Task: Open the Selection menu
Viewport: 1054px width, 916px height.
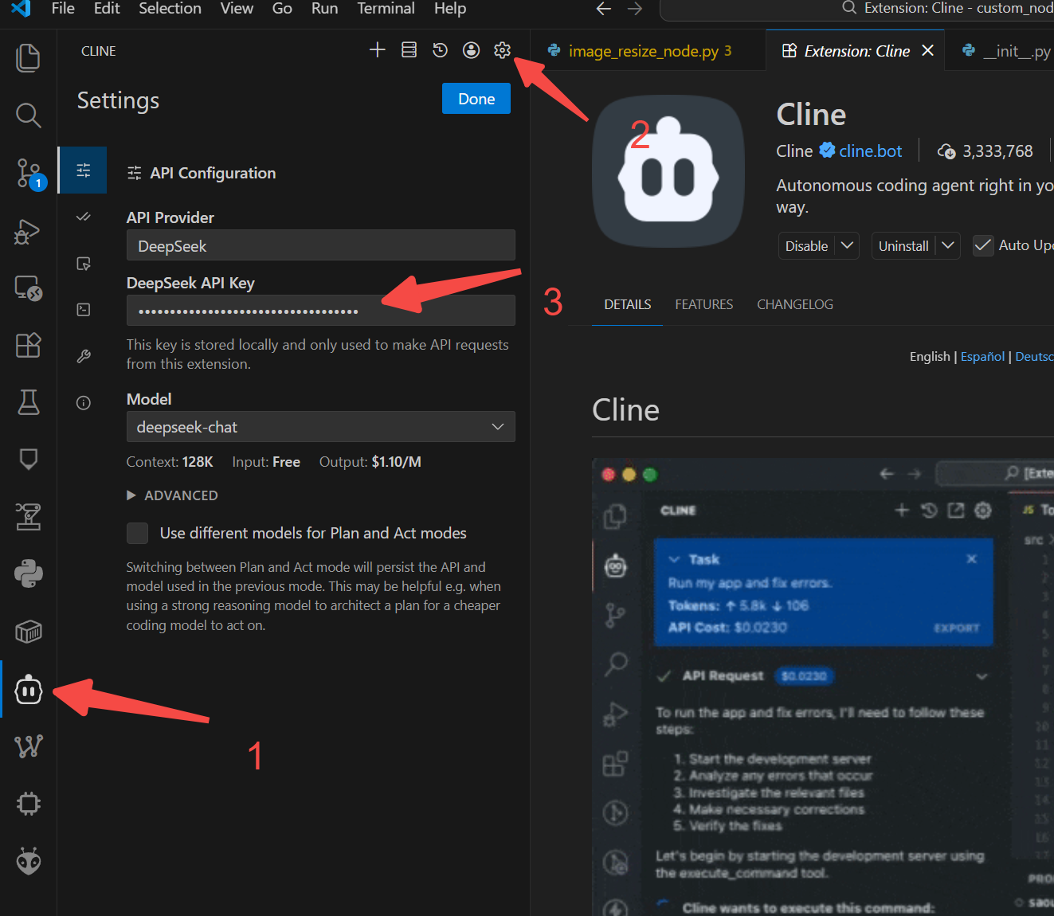Action: tap(170, 9)
